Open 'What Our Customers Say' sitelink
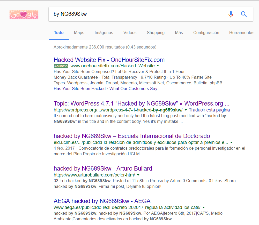The image size is (259, 225). coord(133,89)
